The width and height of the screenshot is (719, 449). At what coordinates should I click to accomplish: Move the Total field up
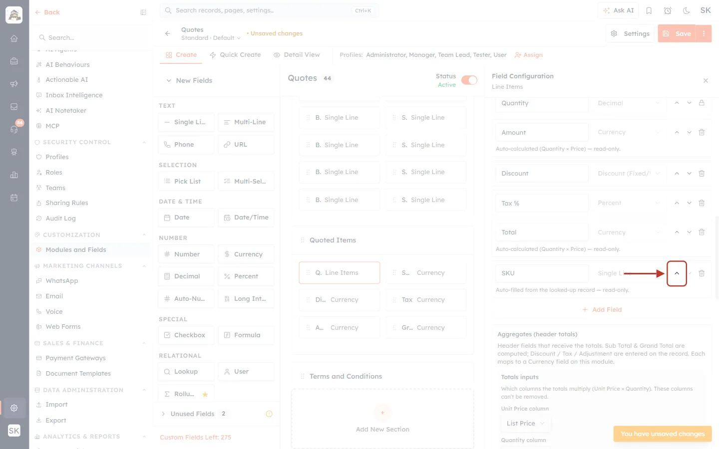pyautogui.click(x=677, y=232)
